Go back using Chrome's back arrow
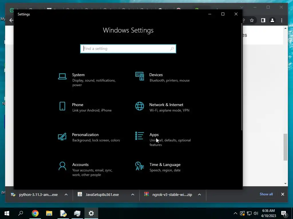The image size is (293, 219). pyautogui.click(x=11, y=20)
